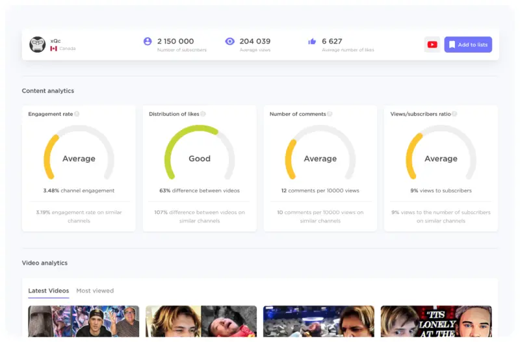This screenshot has height=342, width=520.
Task: Open the 'Lonely at the' video thumbnail
Action: (436, 321)
